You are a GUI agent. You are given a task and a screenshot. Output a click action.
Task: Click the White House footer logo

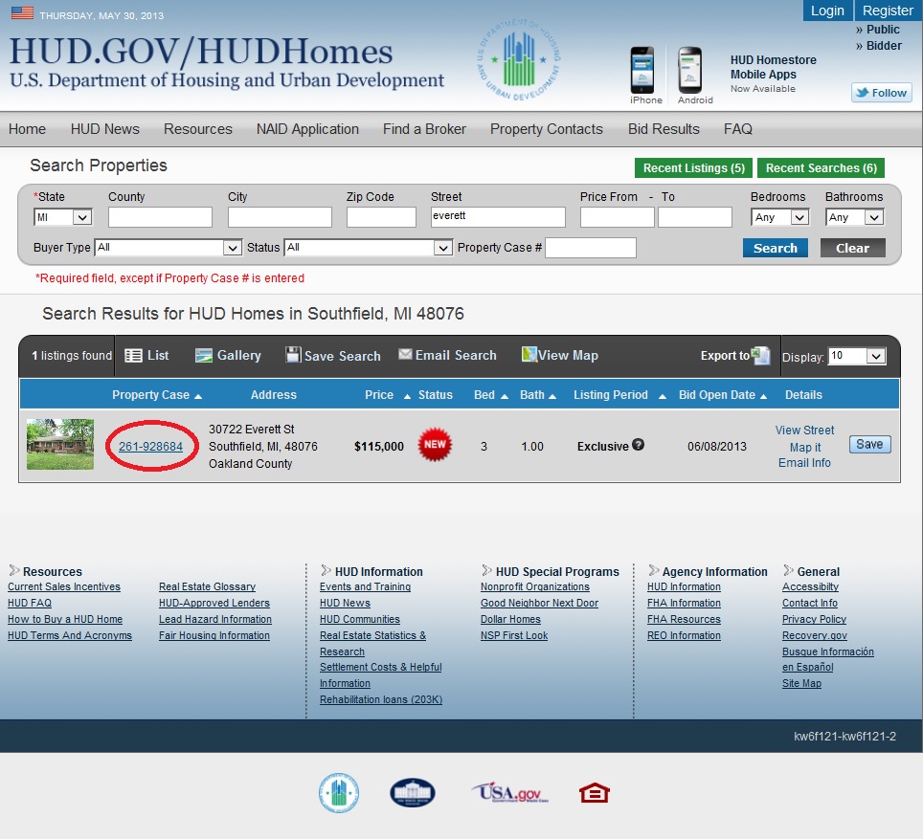pos(413,793)
